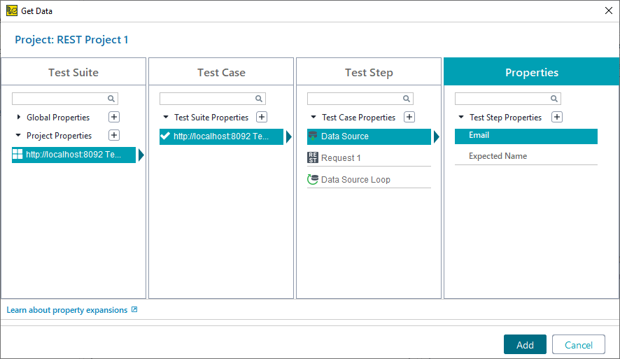Click external link icon beside Learn link
The height and width of the screenshot is (359, 620).
134,309
